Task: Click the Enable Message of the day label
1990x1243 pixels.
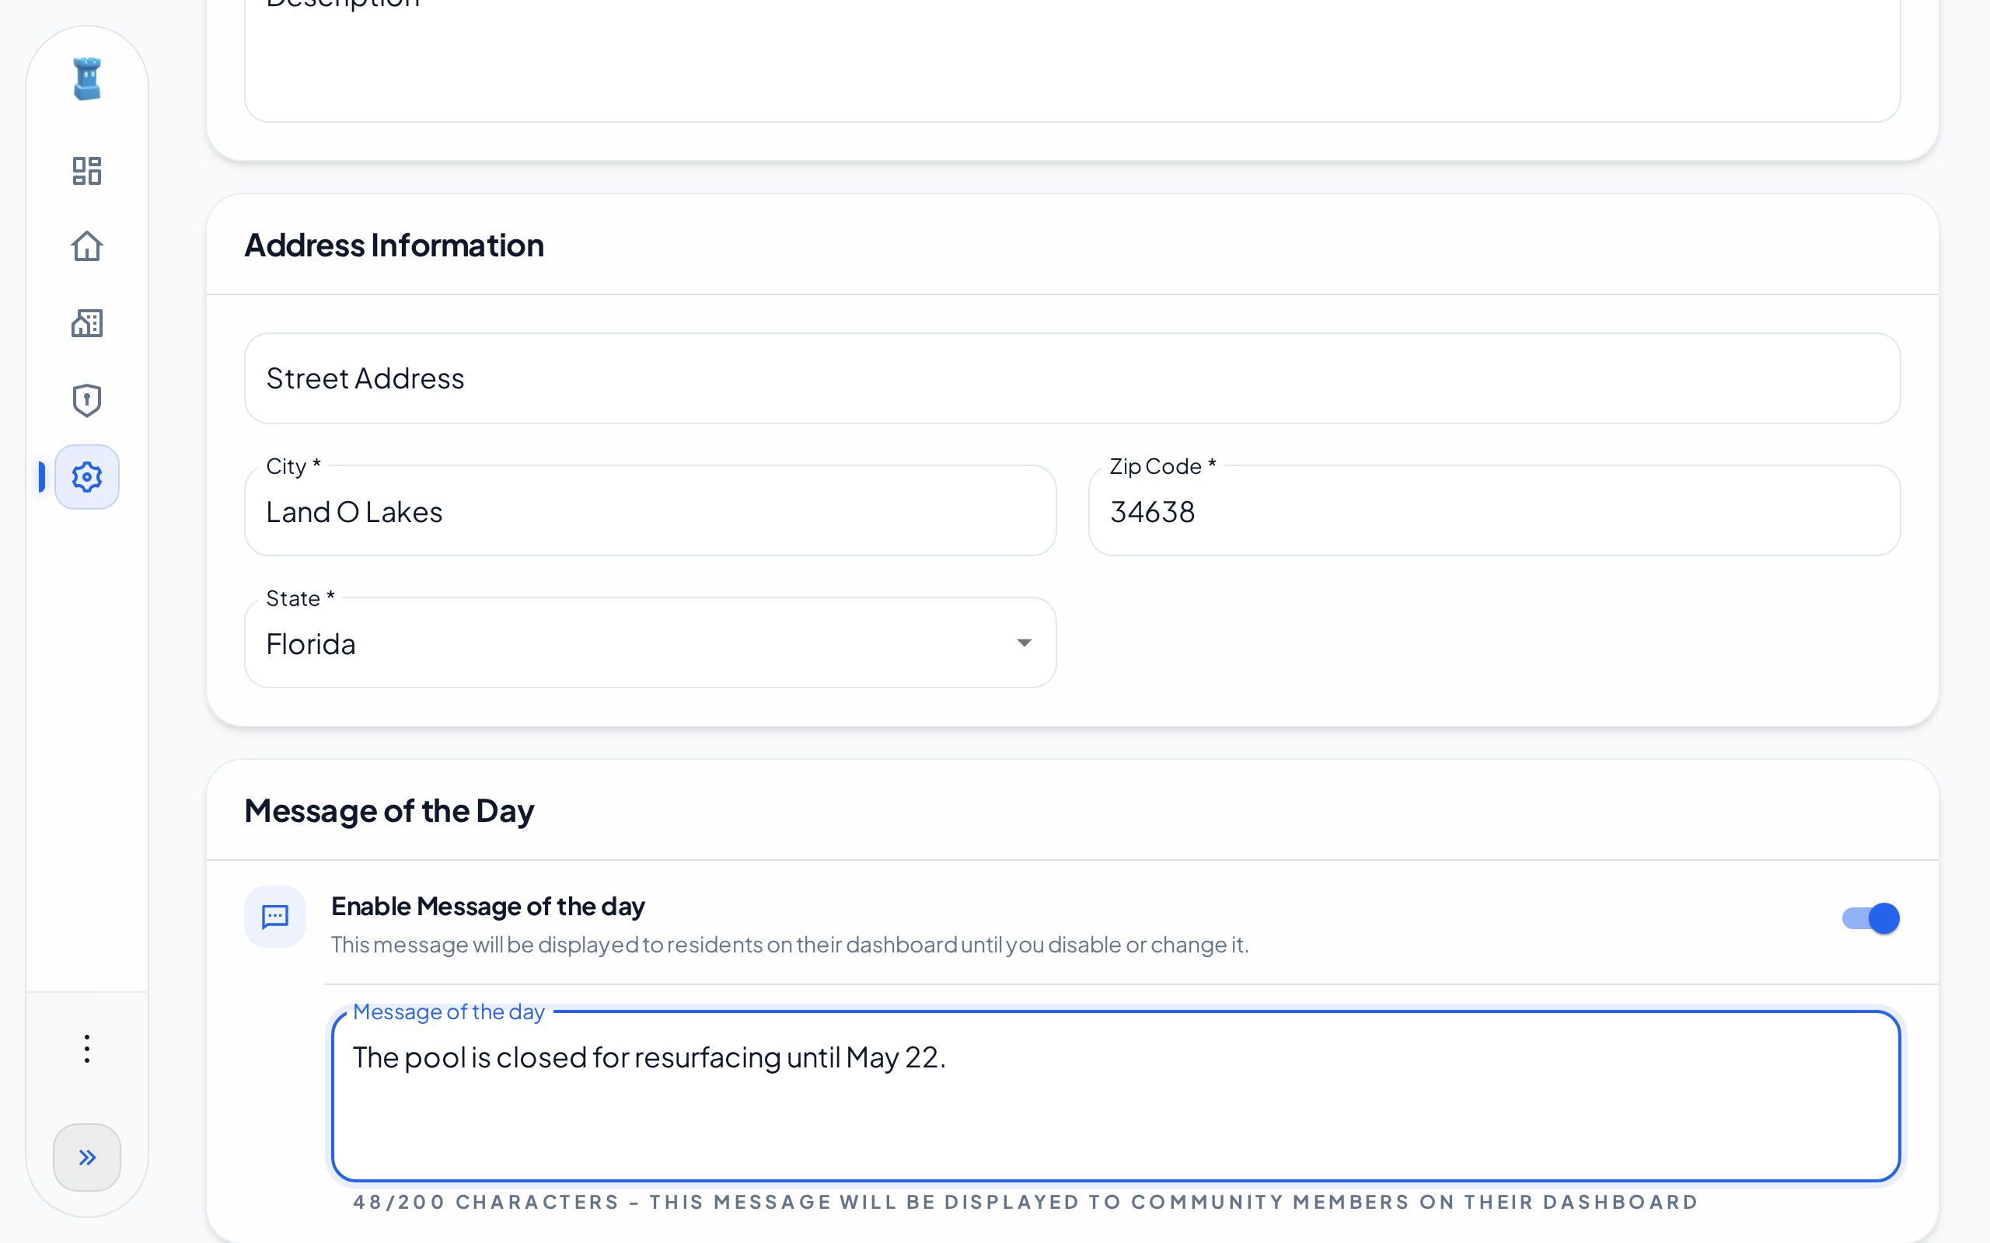Action: [487, 906]
